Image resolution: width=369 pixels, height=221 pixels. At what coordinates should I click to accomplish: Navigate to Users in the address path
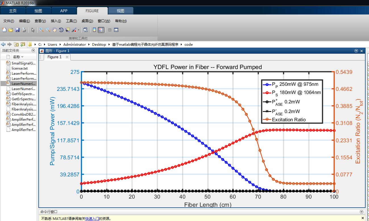click(x=52, y=45)
